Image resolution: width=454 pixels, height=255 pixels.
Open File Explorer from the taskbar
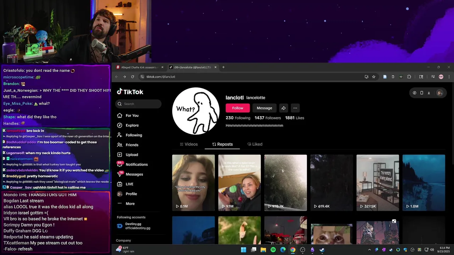tap(263, 250)
